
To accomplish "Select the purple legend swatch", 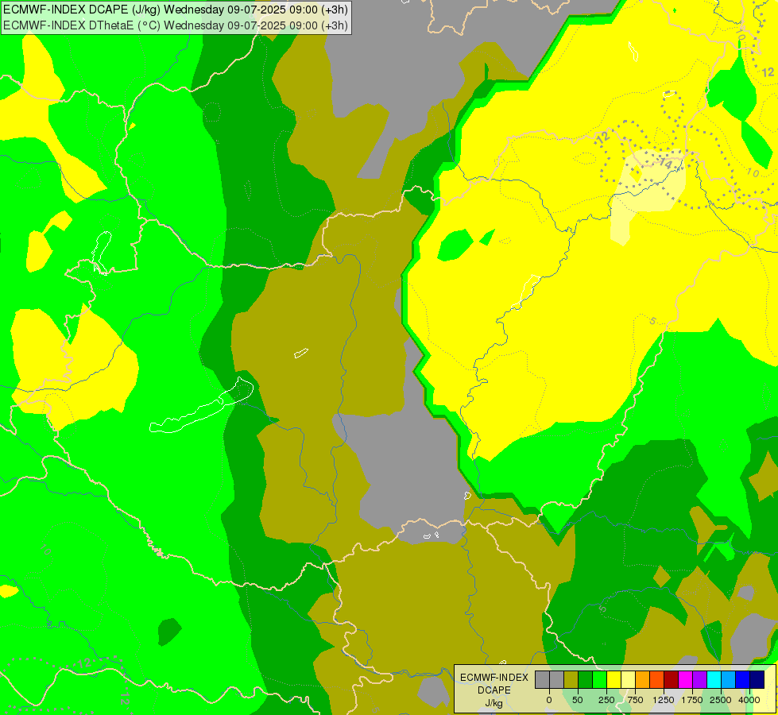I will coord(699,680).
